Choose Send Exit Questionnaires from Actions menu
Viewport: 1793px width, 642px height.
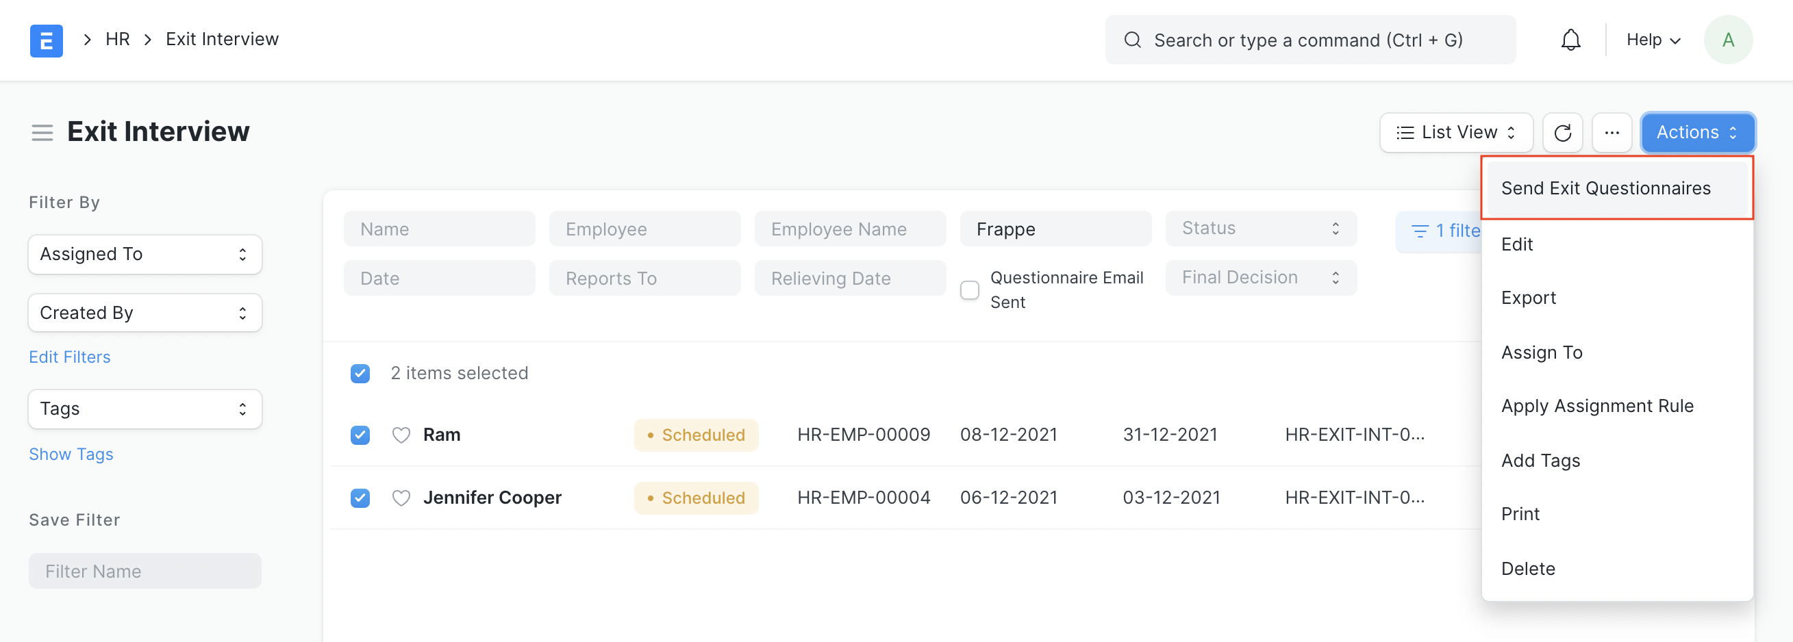(1606, 188)
